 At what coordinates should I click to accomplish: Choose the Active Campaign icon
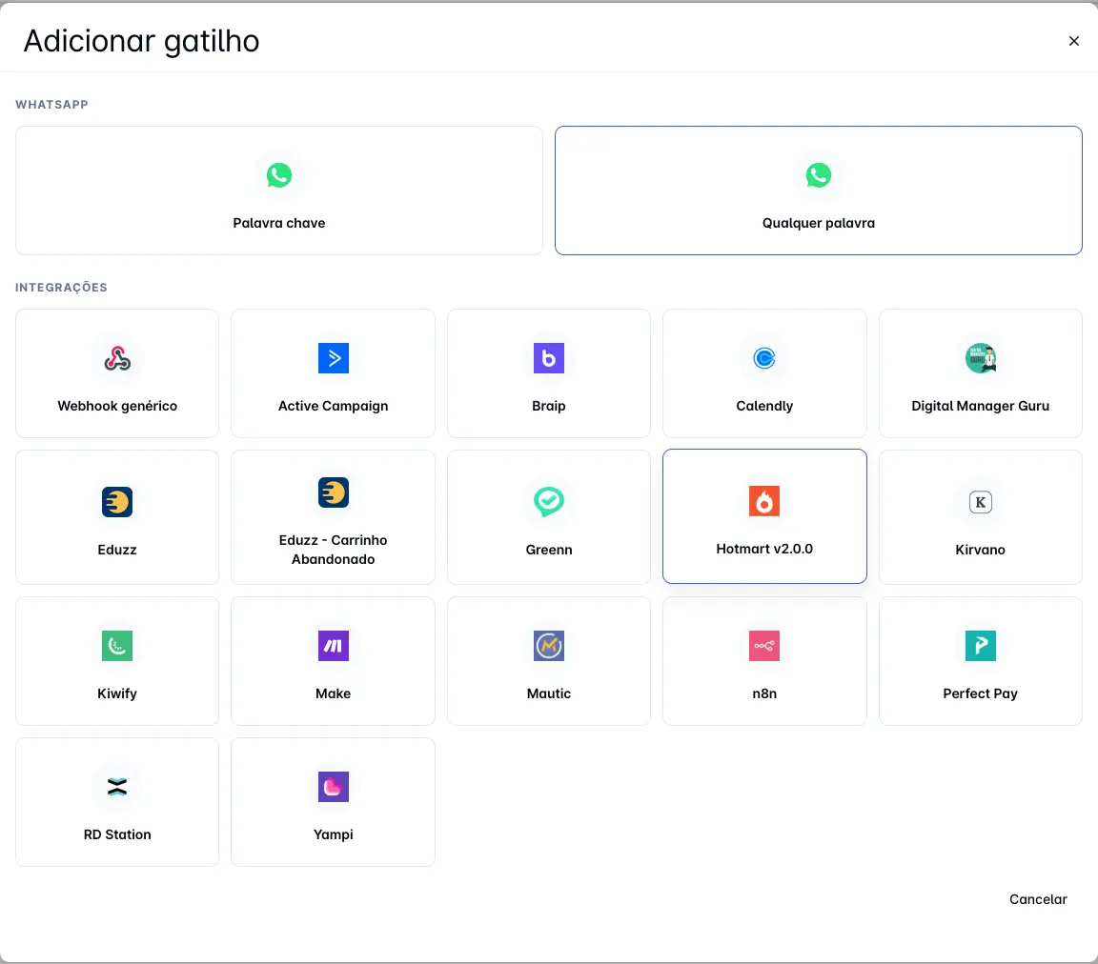[334, 358]
